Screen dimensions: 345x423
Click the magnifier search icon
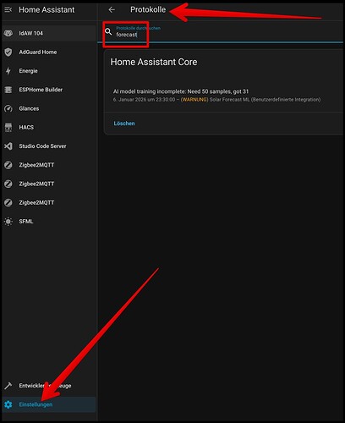(108, 31)
